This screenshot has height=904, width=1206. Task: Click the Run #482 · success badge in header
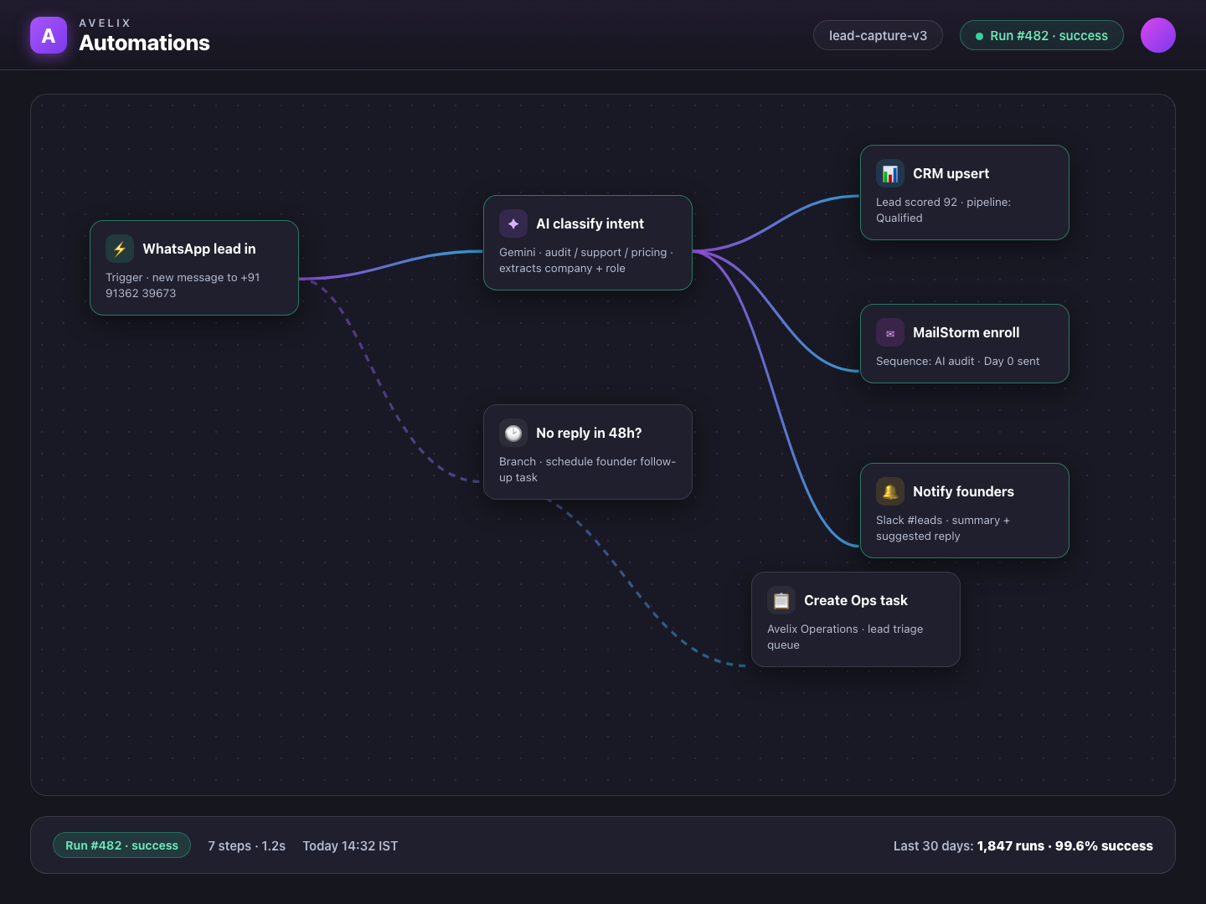point(1042,35)
